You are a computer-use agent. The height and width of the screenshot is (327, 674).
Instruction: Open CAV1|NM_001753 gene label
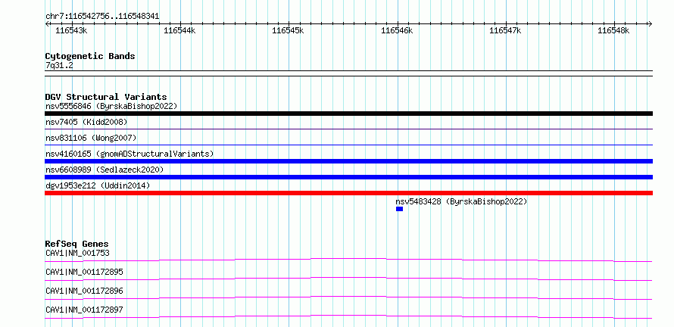pyautogui.click(x=77, y=253)
